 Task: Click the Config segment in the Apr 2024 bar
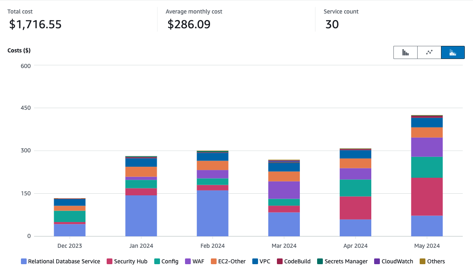coord(355,188)
